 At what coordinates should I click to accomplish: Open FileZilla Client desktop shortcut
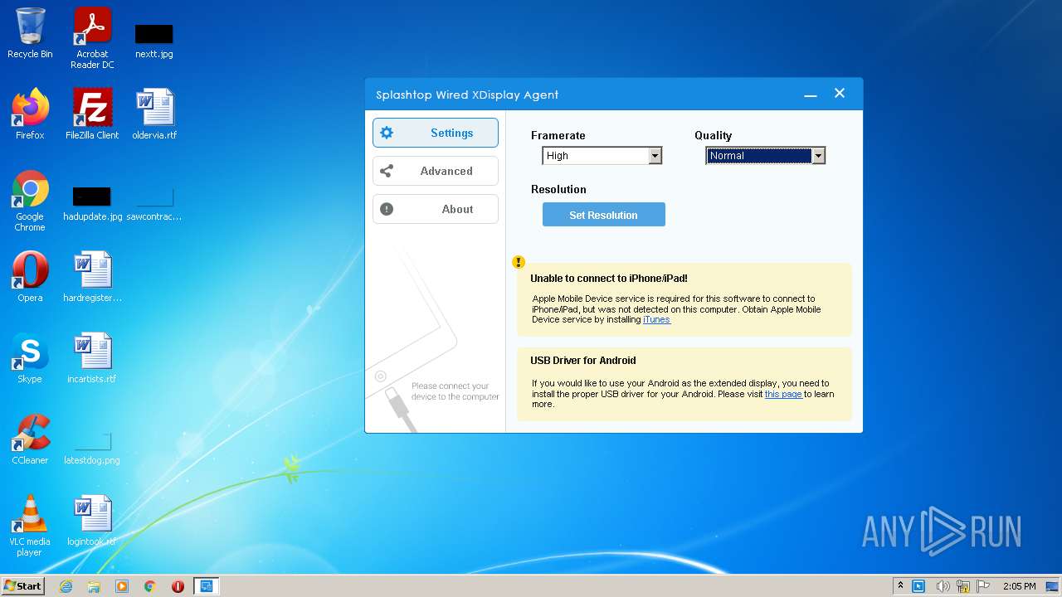[x=92, y=114]
